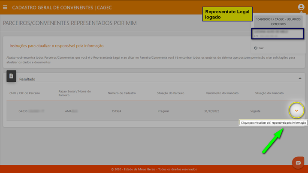Click the logged-in user name box
Screen dimensions: 308x173
click(x=278, y=33)
